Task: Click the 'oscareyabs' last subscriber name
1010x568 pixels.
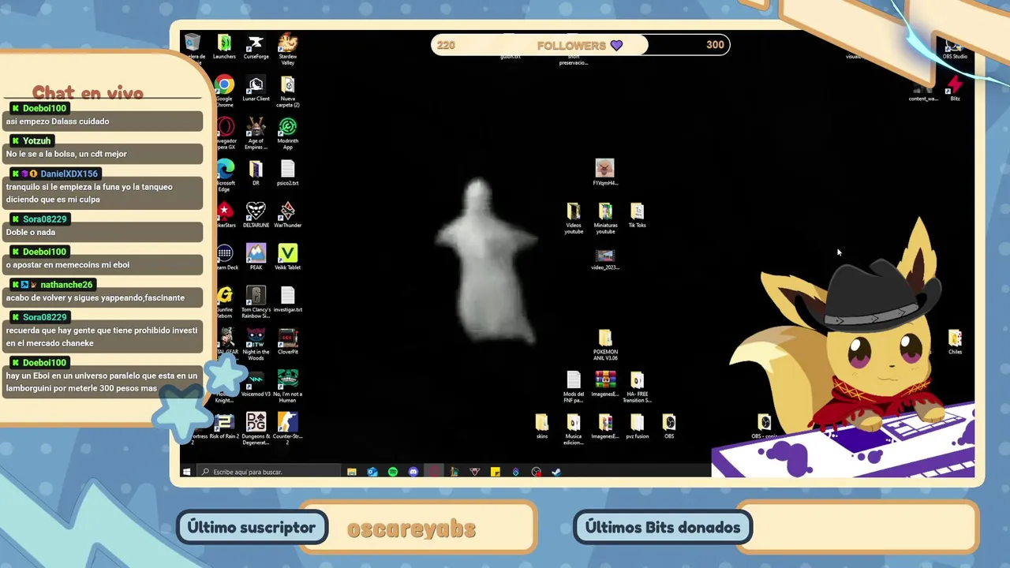Action: coord(411,529)
